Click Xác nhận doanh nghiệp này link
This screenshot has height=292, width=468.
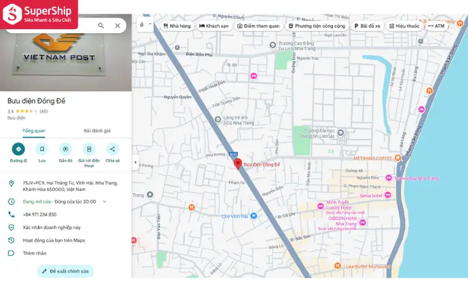[x=51, y=227]
